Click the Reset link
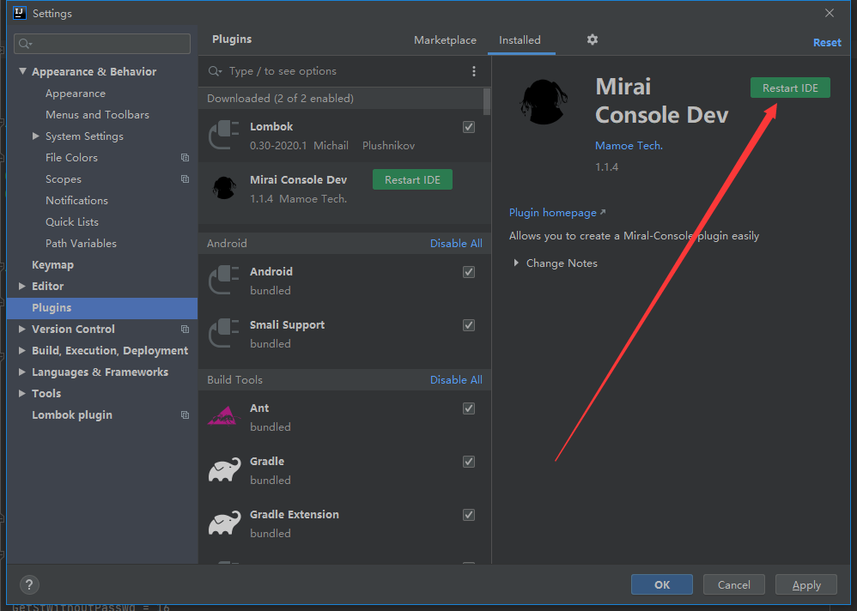This screenshot has height=611, width=857. [827, 43]
